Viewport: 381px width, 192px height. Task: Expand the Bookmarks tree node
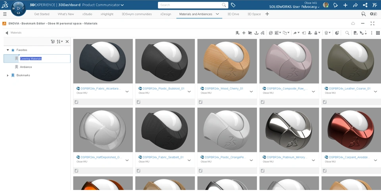click(8, 75)
